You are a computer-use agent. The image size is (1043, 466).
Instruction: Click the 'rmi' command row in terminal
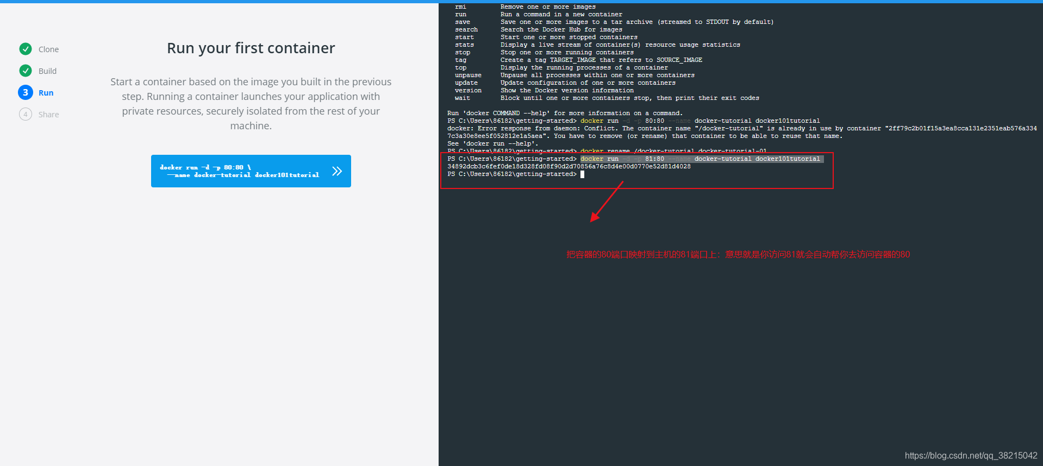tap(526, 7)
